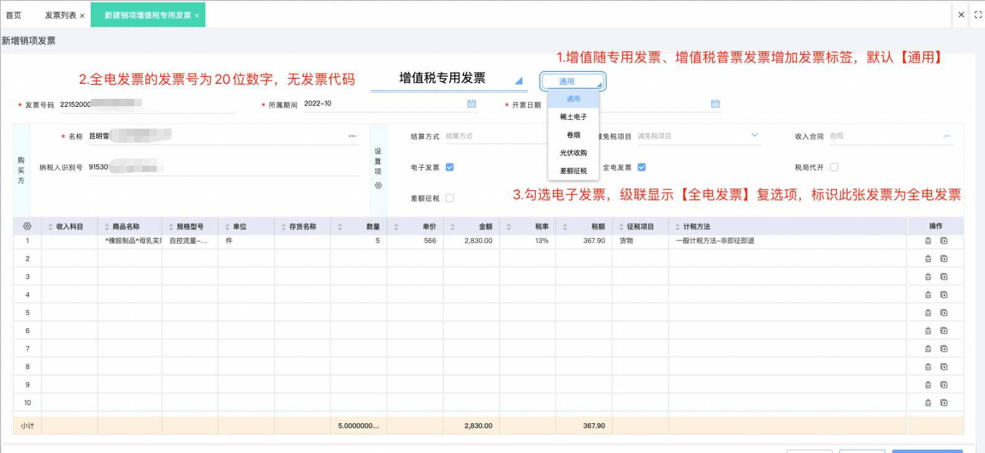Click settings gear under 设置项 label
Image resolution: width=985 pixels, height=453 pixels.
(x=378, y=185)
